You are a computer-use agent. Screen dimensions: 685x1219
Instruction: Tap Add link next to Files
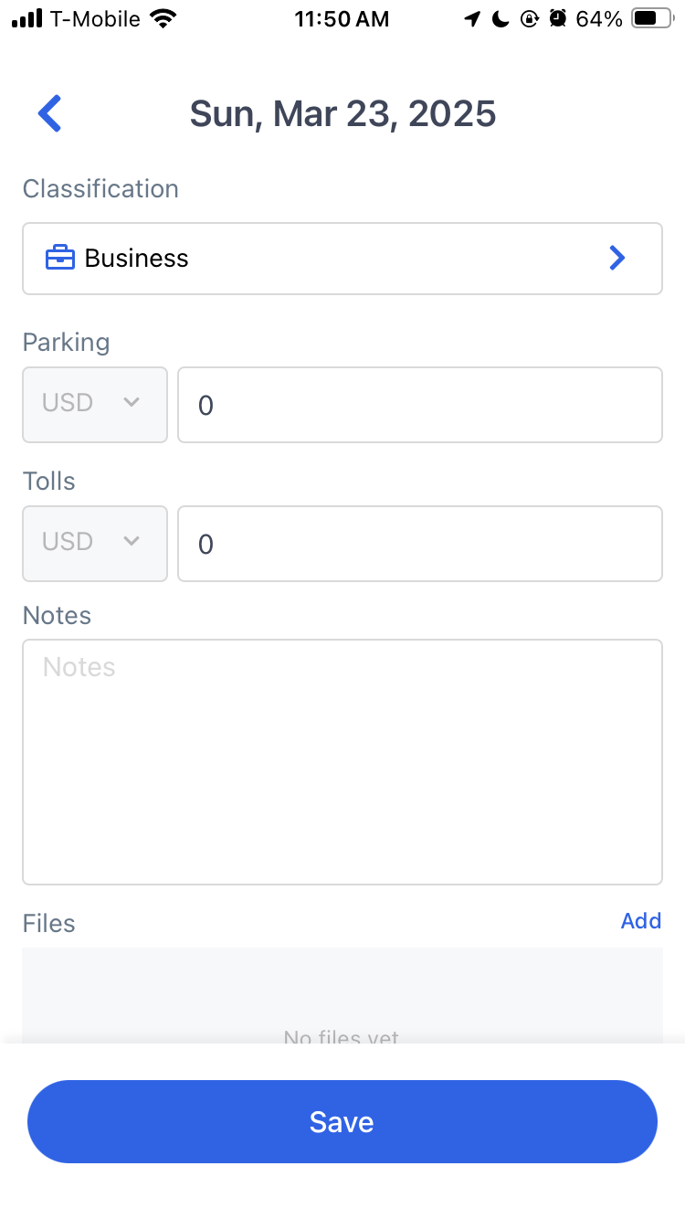pos(641,921)
